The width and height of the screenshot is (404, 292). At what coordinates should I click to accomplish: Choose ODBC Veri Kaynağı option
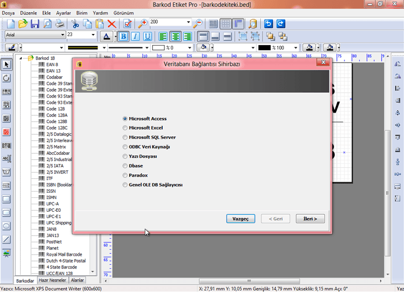click(x=125, y=147)
